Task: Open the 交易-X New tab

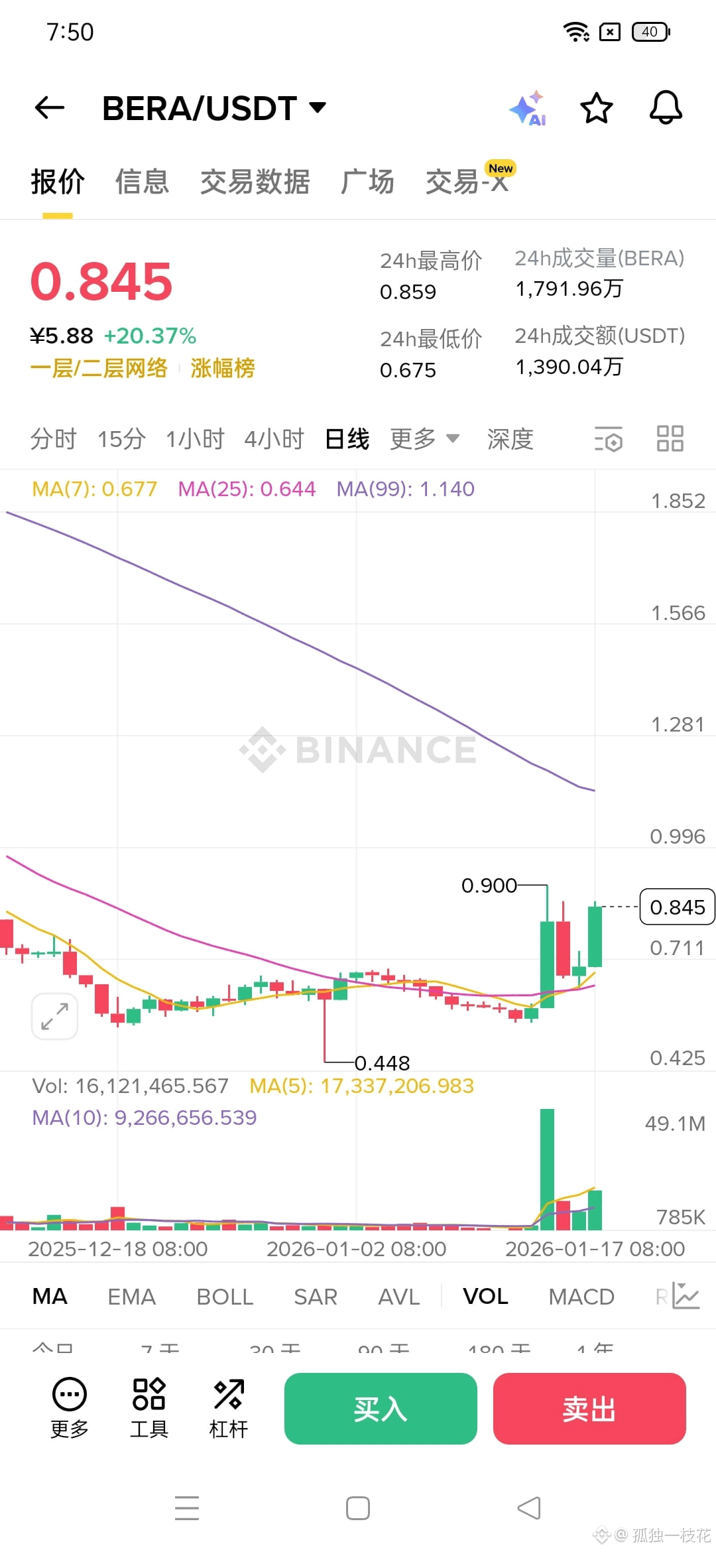Action: pyautogui.click(x=469, y=179)
